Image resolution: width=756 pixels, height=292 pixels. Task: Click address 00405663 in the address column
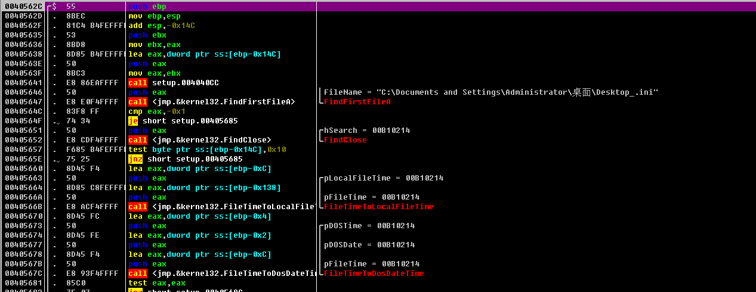tap(24, 178)
